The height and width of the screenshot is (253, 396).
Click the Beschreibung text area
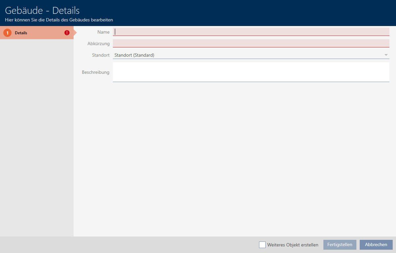(x=251, y=72)
